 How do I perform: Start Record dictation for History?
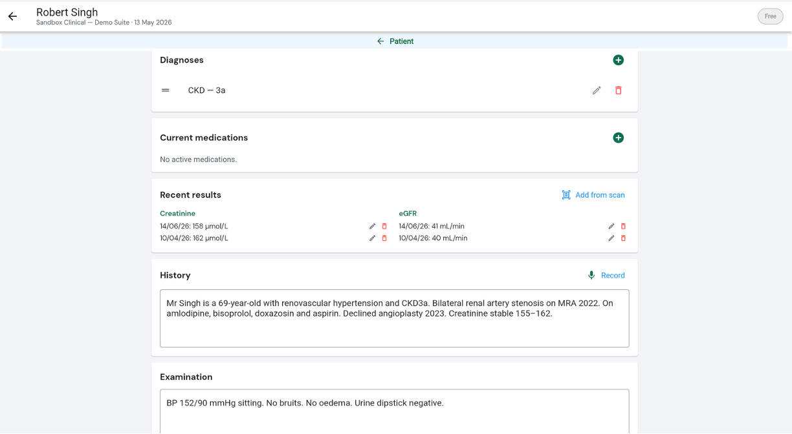point(606,275)
